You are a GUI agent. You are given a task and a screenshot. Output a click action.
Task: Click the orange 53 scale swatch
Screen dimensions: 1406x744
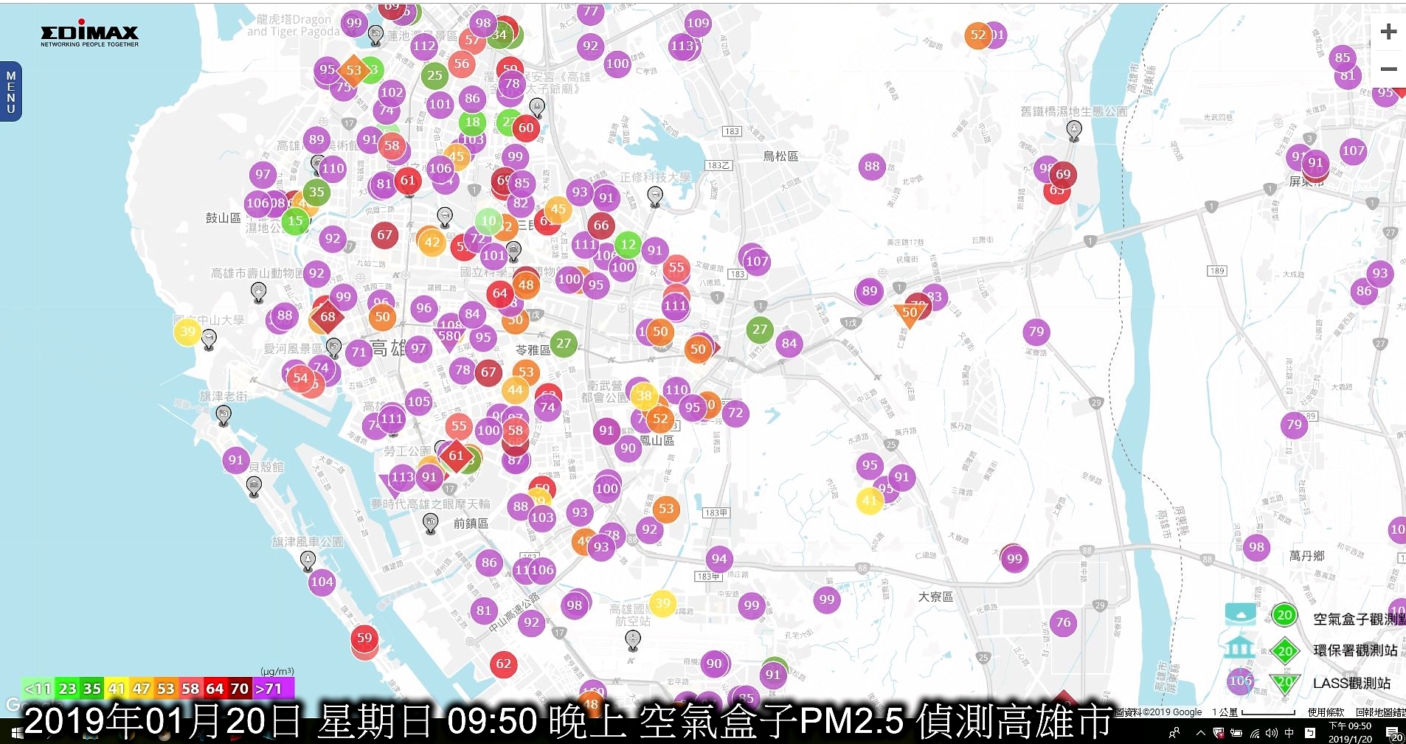pyautogui.click(x=165, y=689)
